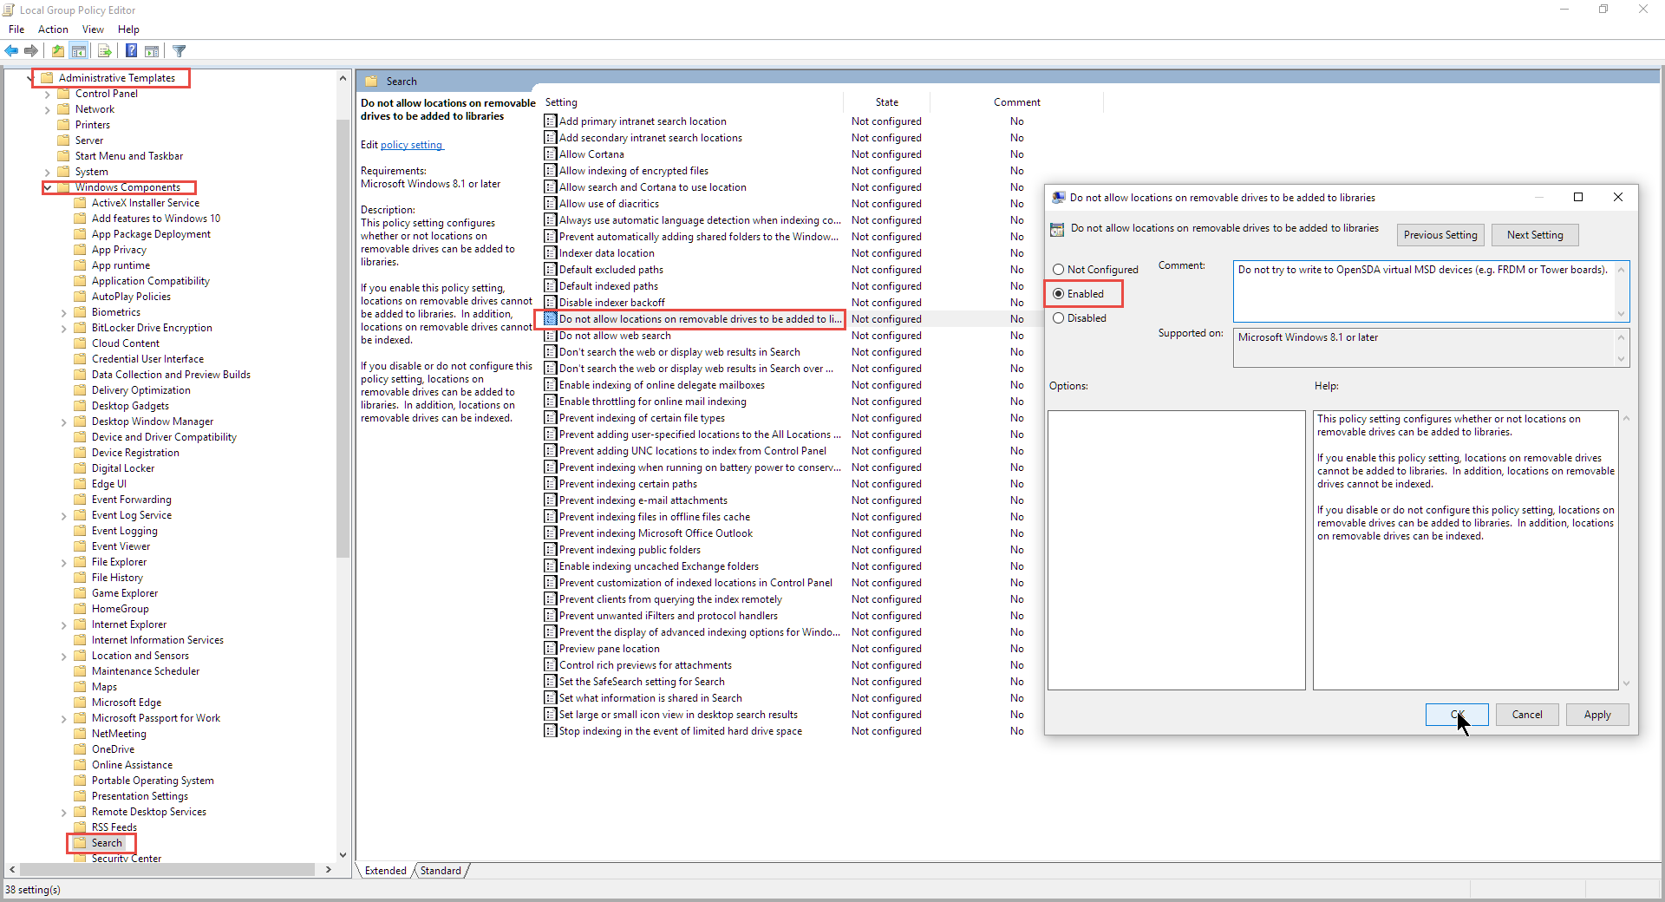Toggle the Show/Hide Console Tree icon
This screenshot has width=1665, height=902.
click(79, 51)
